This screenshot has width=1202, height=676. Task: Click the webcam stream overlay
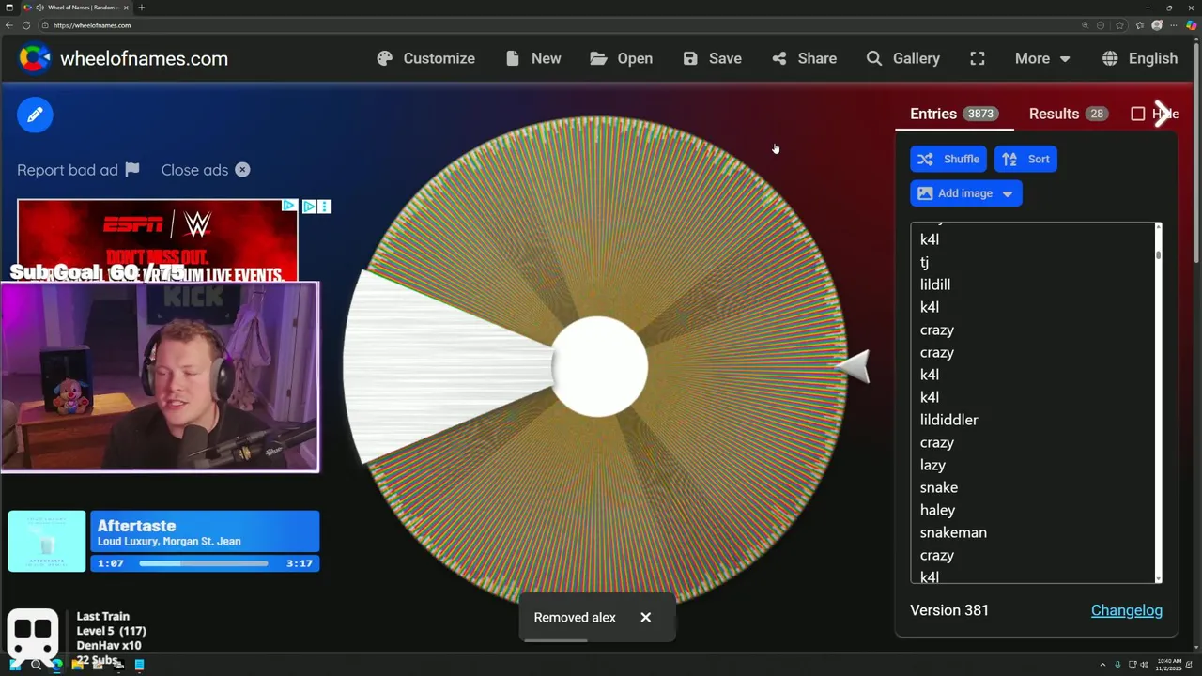click(160, 376)
